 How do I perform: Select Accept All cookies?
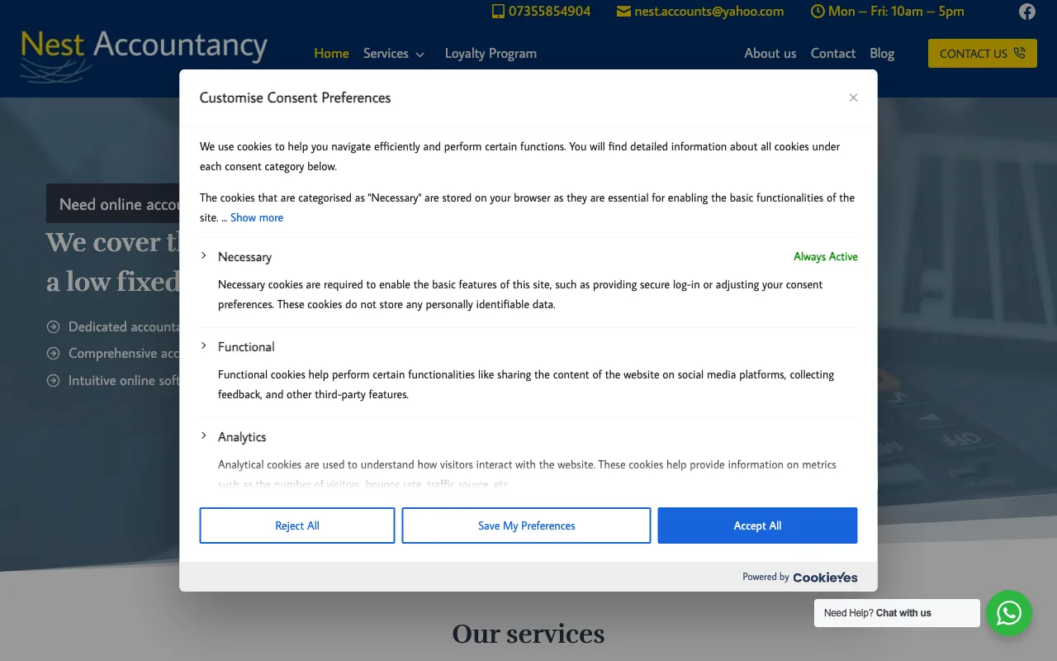coord(756,525)
